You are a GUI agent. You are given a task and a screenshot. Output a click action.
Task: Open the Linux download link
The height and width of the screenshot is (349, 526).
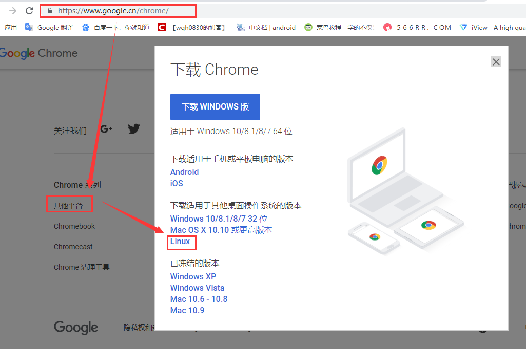181,241
